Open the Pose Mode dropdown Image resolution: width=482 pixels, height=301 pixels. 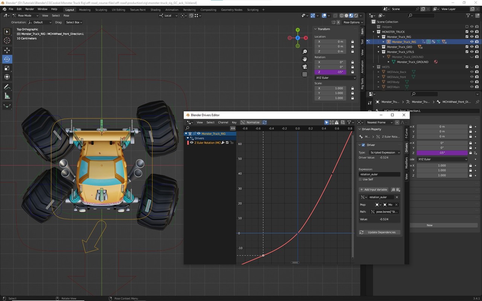click(24, 15)
